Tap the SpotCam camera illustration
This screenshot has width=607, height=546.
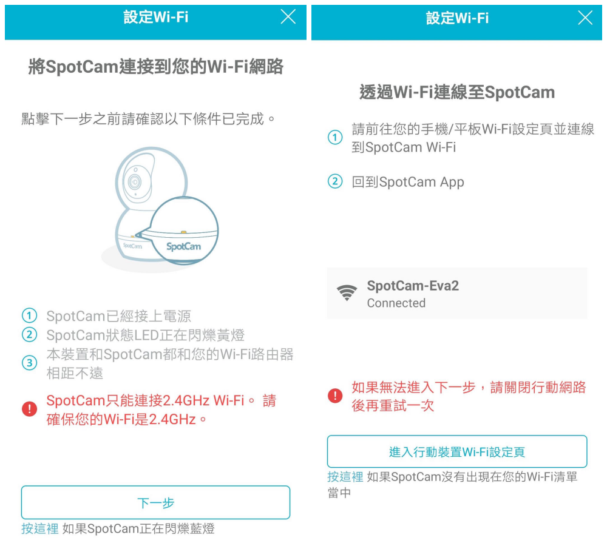coord(160,209)
